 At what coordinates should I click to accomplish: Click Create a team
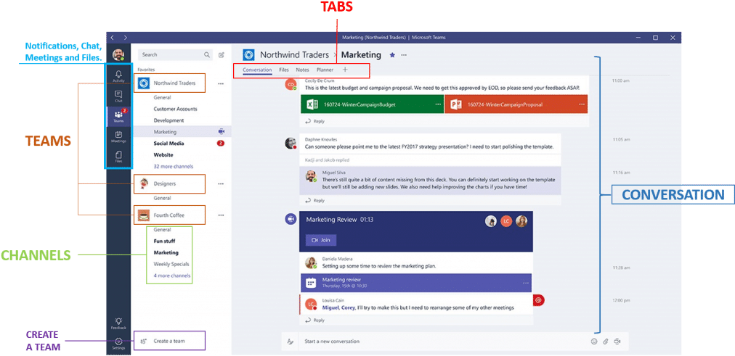coord(169,341)
